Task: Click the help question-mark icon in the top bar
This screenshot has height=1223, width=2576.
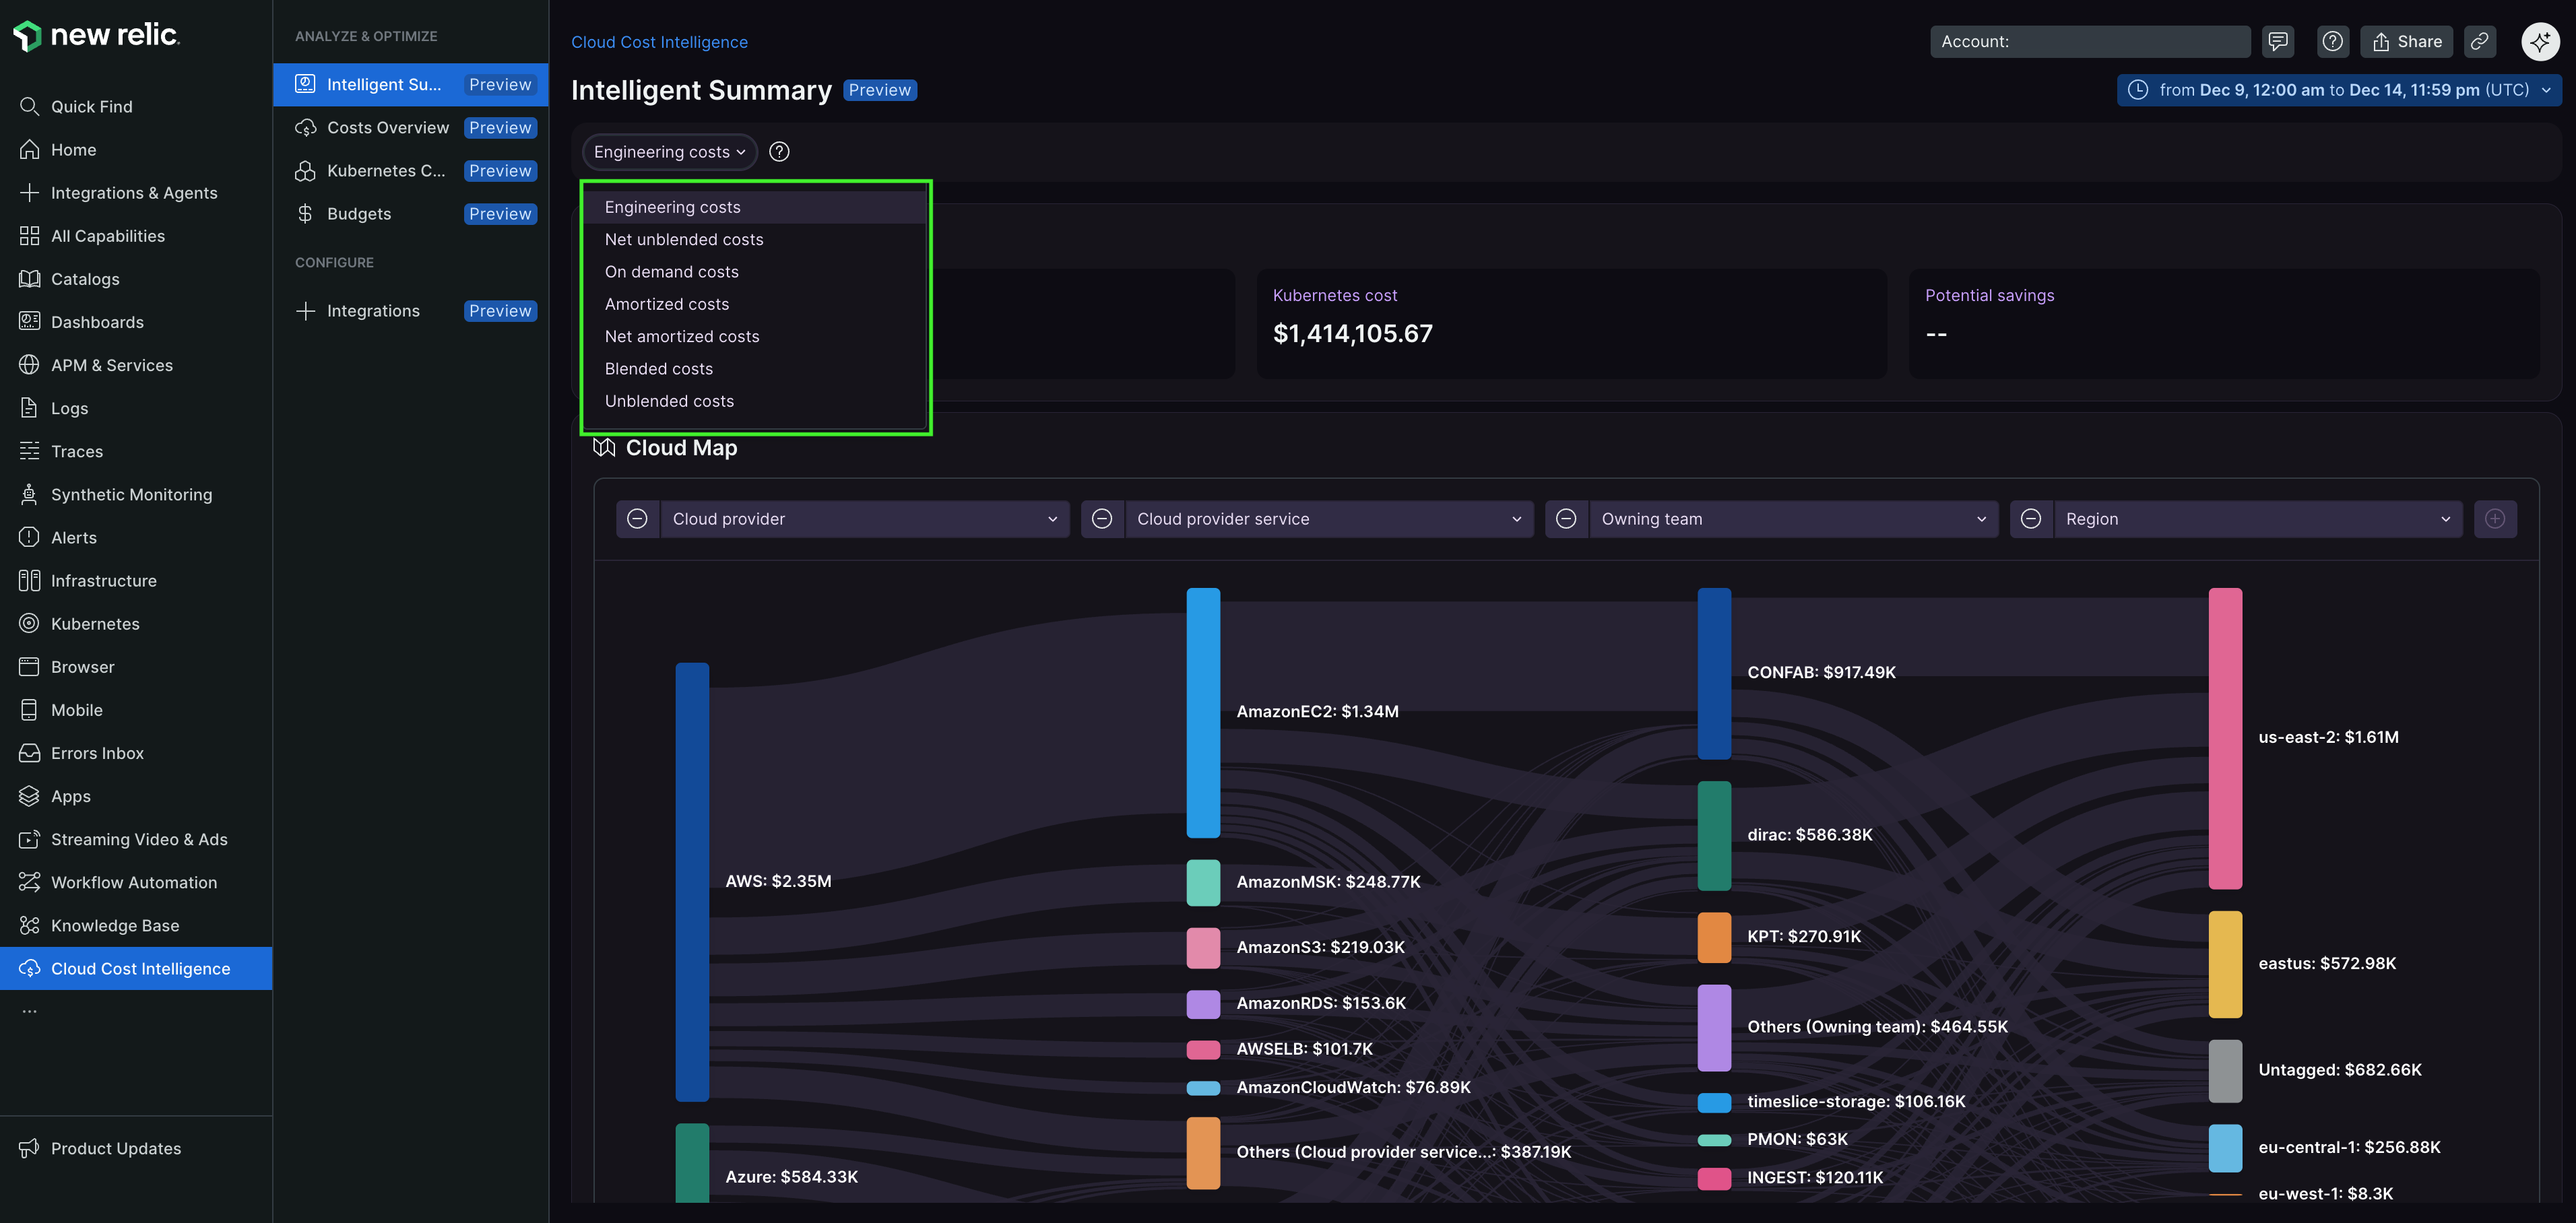Action: click(x=2332, y=41)
